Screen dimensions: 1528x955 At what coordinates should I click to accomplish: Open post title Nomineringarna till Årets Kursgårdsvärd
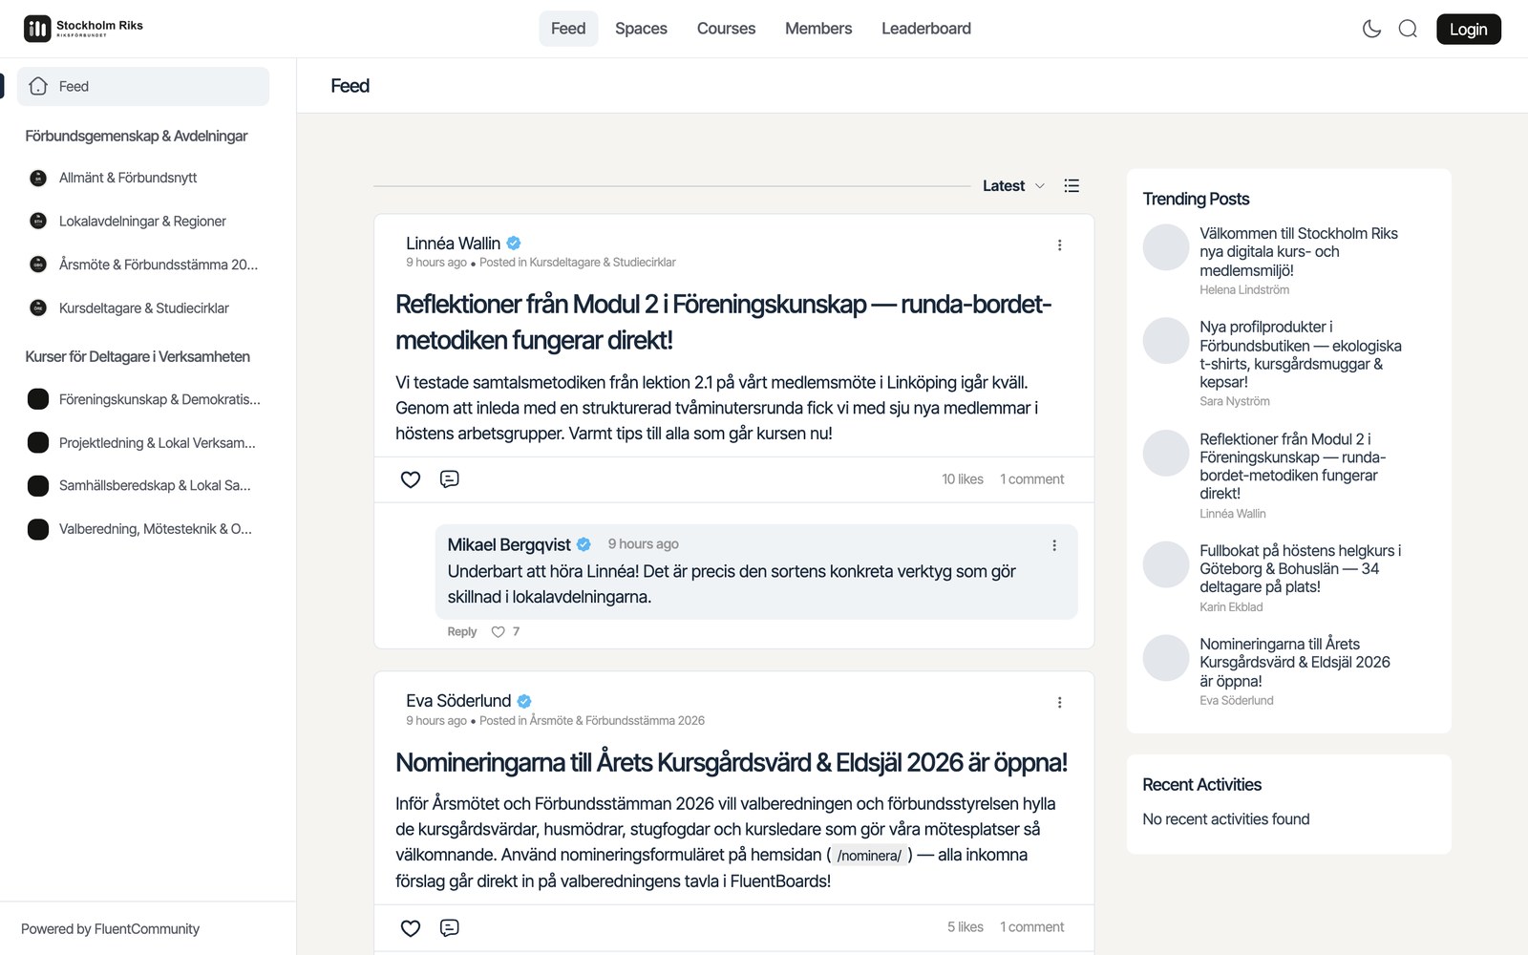732,762
